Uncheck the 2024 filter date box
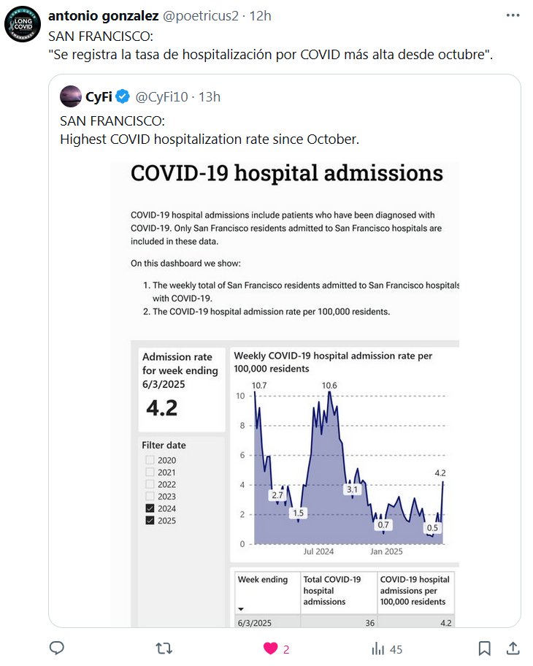533x666 pixels. [150, 508]
